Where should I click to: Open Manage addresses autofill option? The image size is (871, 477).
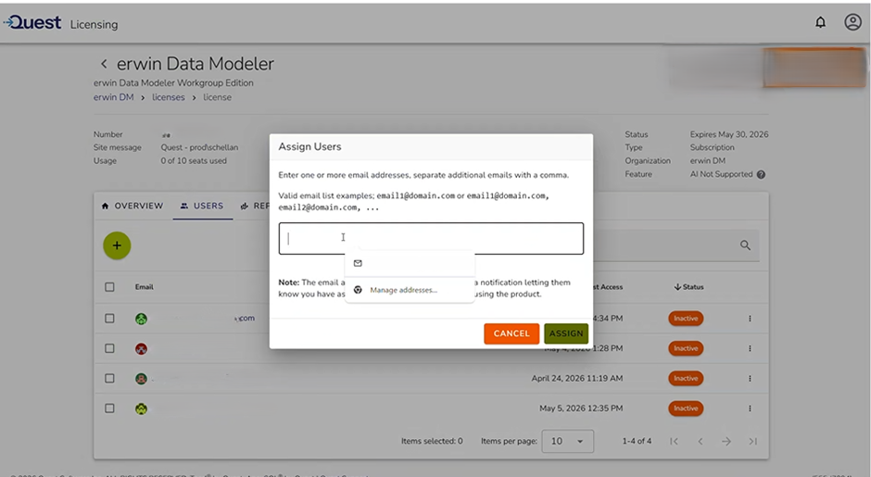coord(410,290)
